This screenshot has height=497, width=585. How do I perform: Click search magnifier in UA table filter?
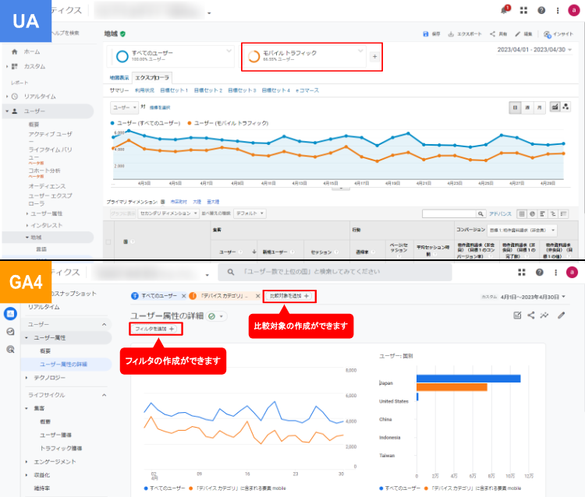pyautogui.click(x=480, y=214)
